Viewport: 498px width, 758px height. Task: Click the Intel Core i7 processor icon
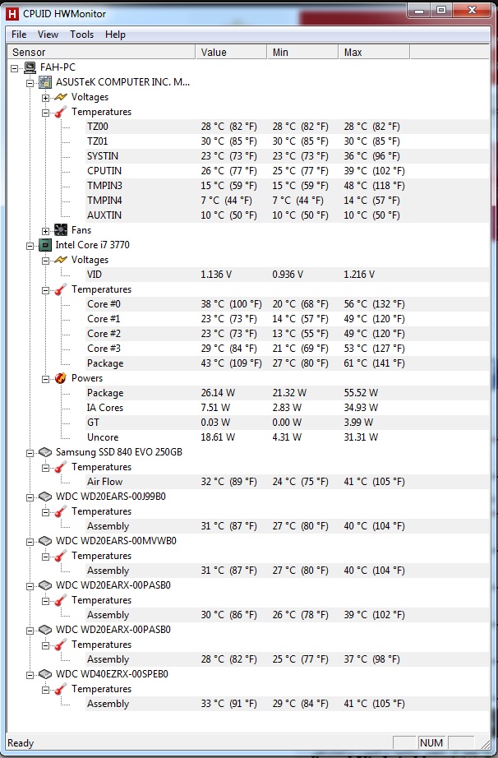point(45,245)
